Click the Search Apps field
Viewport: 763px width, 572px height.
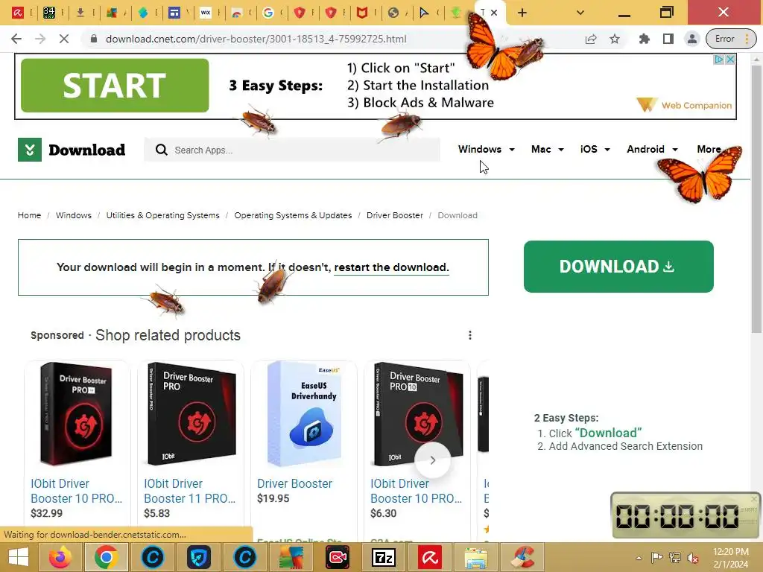pyautogui.click(x=292, y=150)
